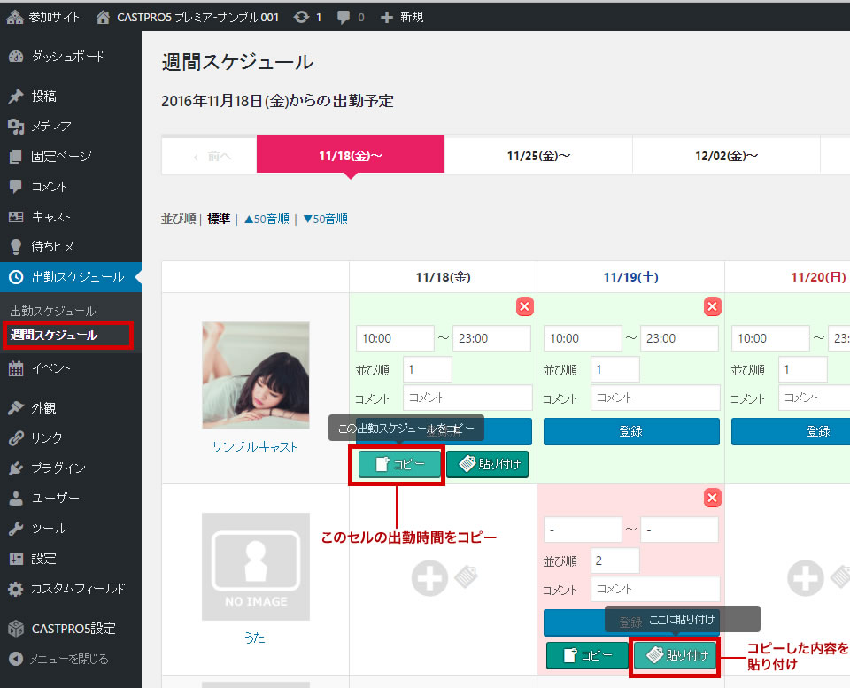The height and width of the screenshot is (688, 850).
Task: Open カスタムフィールド sidebar menu
Action: (x=71, y=588)
